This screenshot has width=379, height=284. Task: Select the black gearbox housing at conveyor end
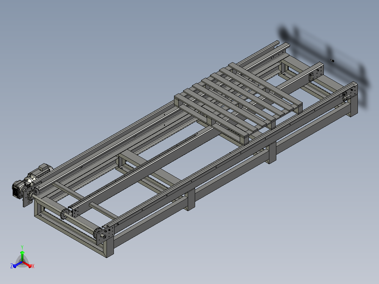pos(18,189)
